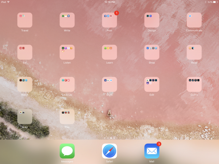Launch Safari from the dock

pos(109,151)
